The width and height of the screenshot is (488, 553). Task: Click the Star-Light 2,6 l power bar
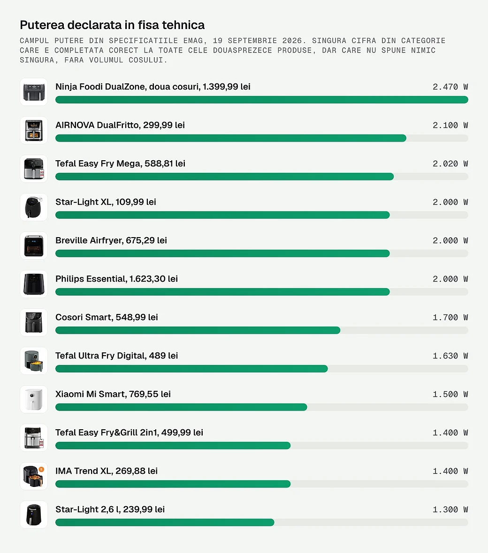(x=262, y=523)
